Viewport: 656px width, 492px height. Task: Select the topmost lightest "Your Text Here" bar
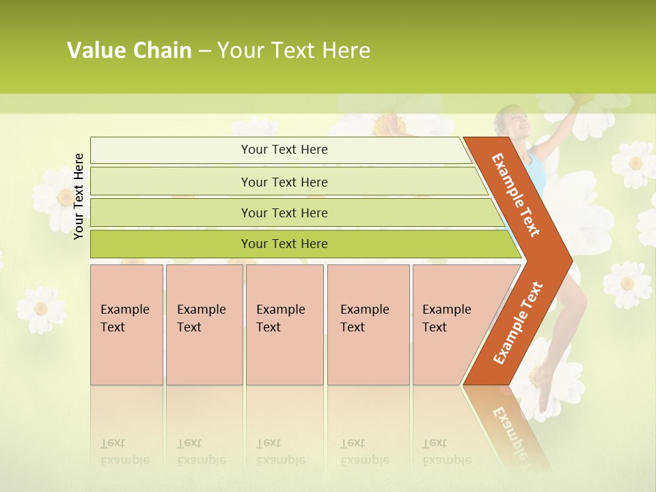[284, 150]
